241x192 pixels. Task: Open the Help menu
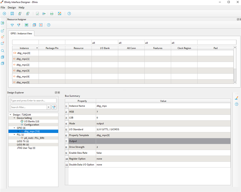[x=22, y=7]
